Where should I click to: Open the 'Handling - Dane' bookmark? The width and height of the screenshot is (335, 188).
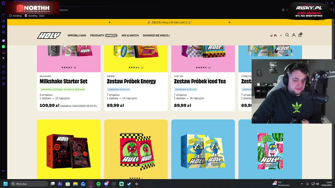pyautogui.click(x=35, y=16)
